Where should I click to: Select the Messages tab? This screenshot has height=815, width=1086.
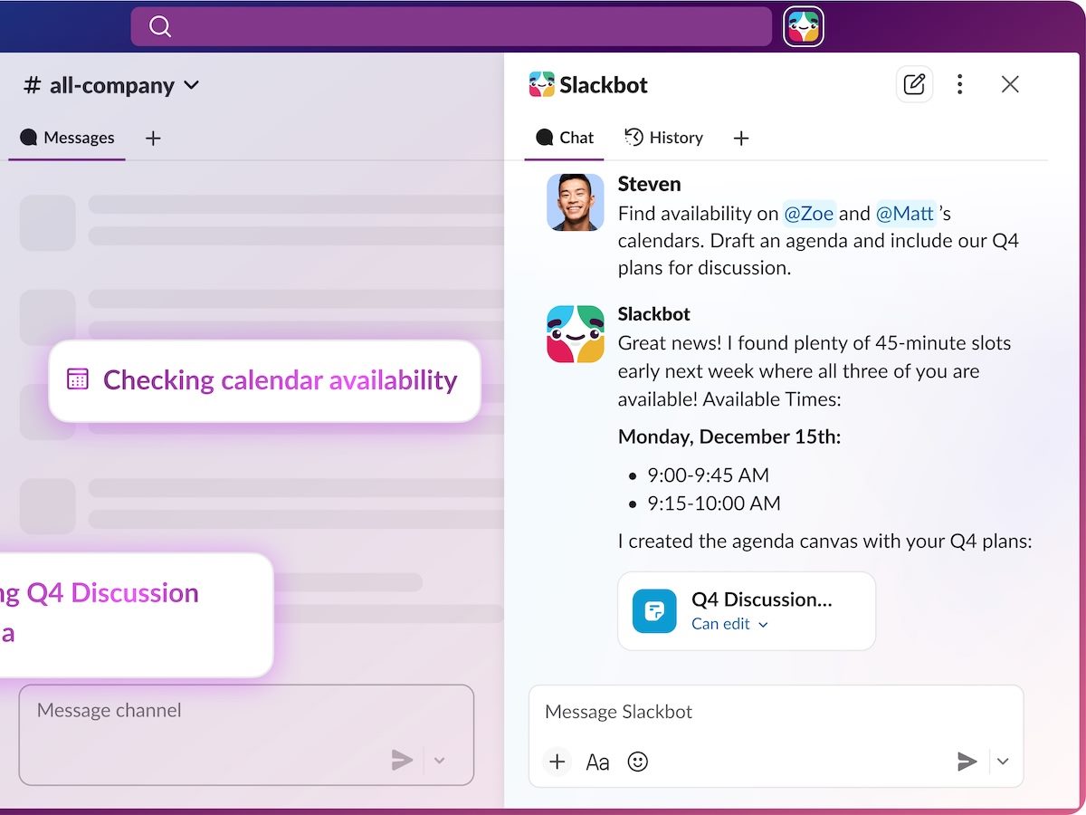point(68,137)
